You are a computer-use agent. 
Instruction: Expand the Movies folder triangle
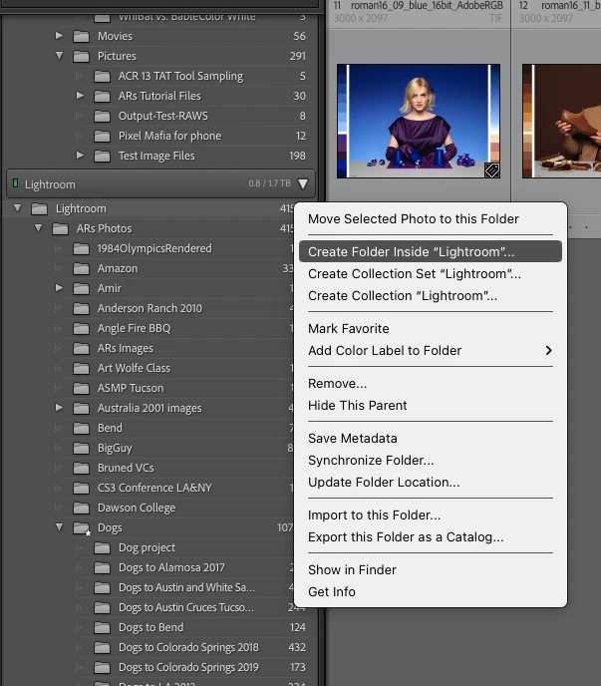pyautogui.click(x=59, y=36)
